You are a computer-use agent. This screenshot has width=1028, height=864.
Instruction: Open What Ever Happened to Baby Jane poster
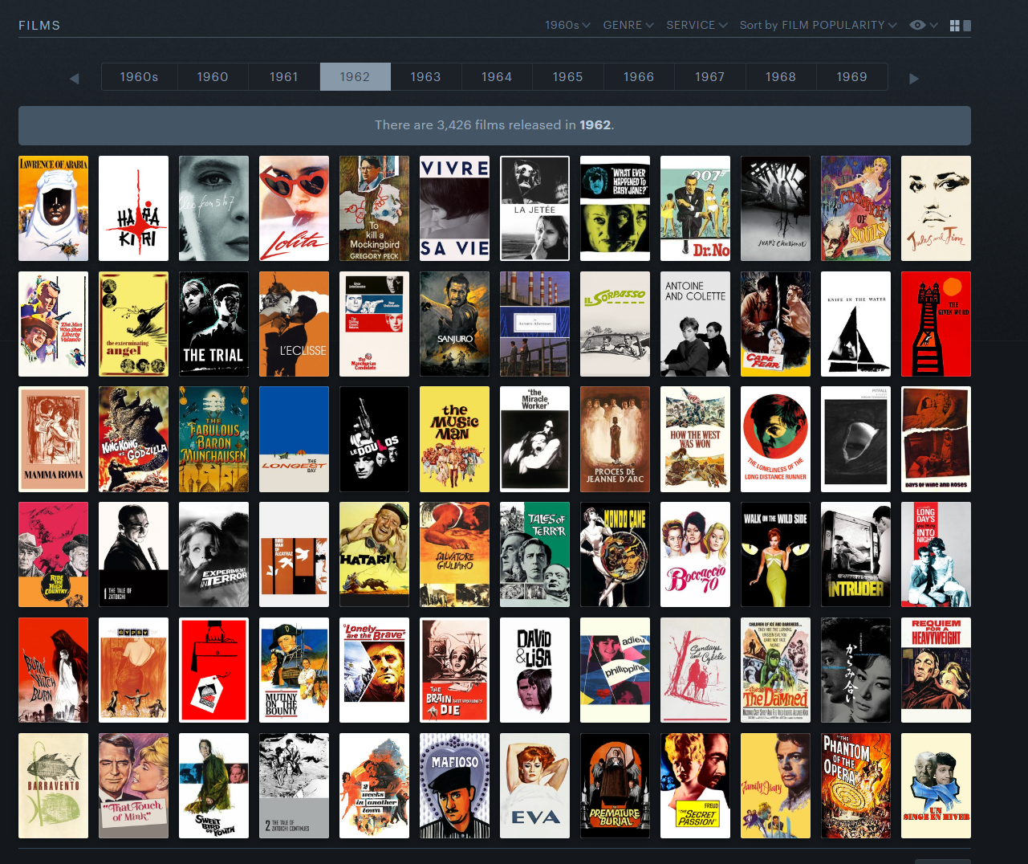616,209
